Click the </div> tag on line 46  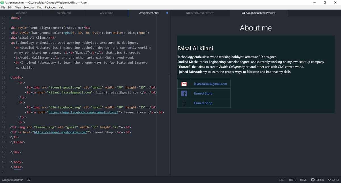pyautogui.click(x=16, y=152)
